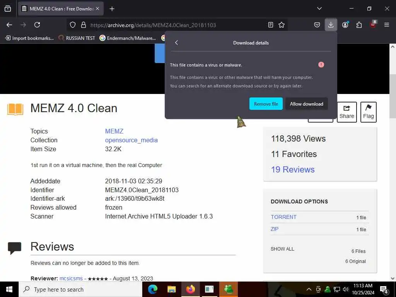396x297 pixels.
Task: Open the Firefox hamburger application menu
Action: [x=387, y=25]
